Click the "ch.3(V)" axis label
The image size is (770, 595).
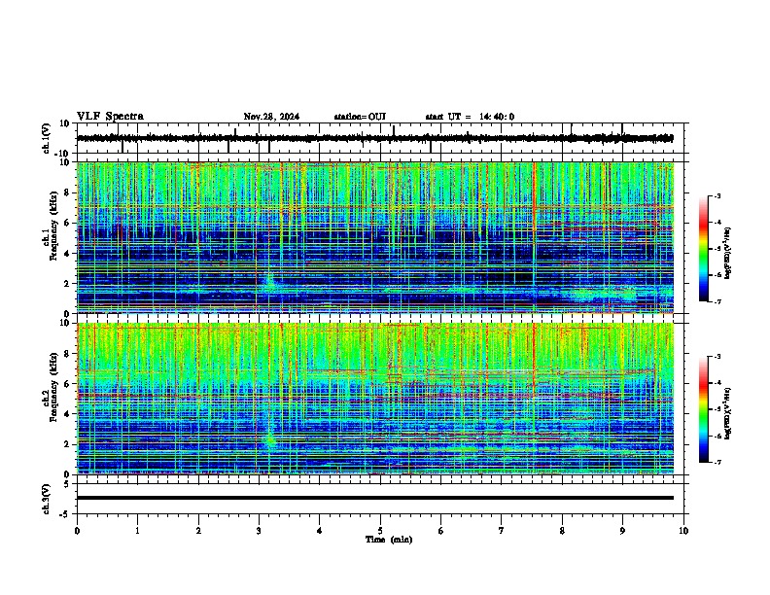point(47,500)
